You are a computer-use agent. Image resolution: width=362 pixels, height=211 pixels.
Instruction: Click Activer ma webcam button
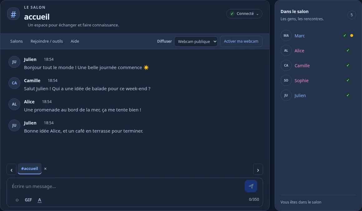pos(241,41)
